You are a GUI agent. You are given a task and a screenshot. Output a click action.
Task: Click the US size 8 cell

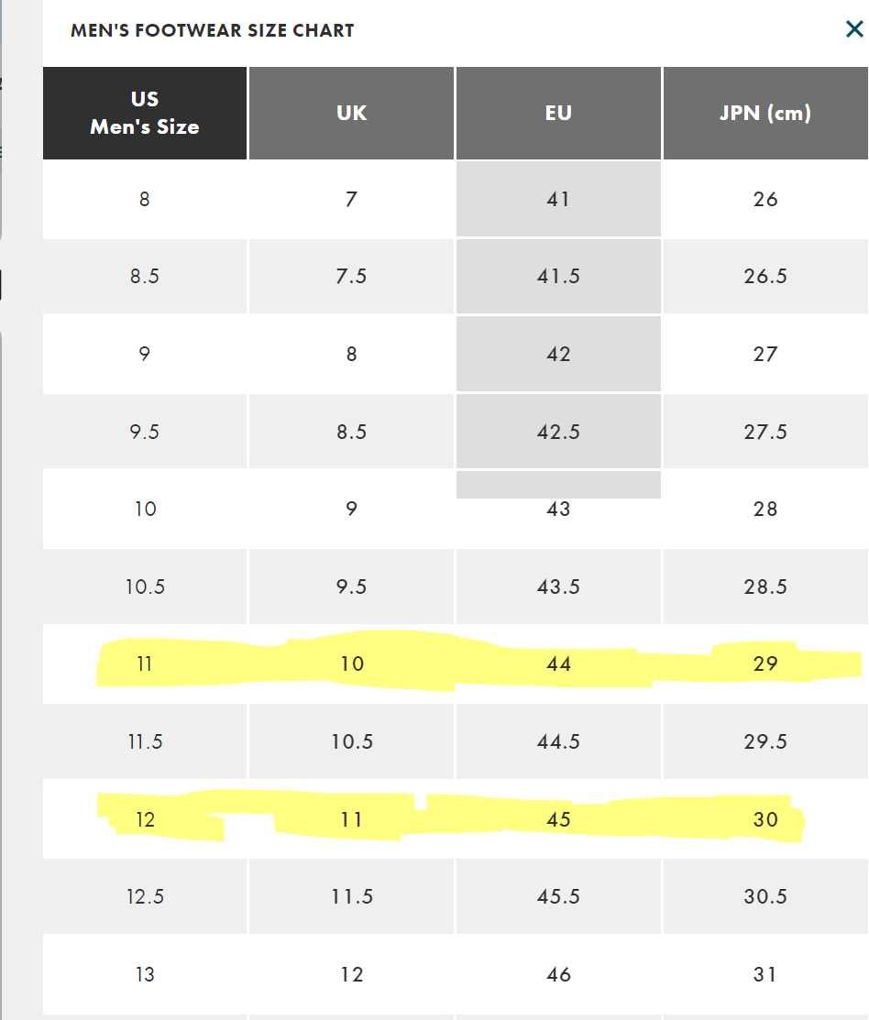point(145,199)
